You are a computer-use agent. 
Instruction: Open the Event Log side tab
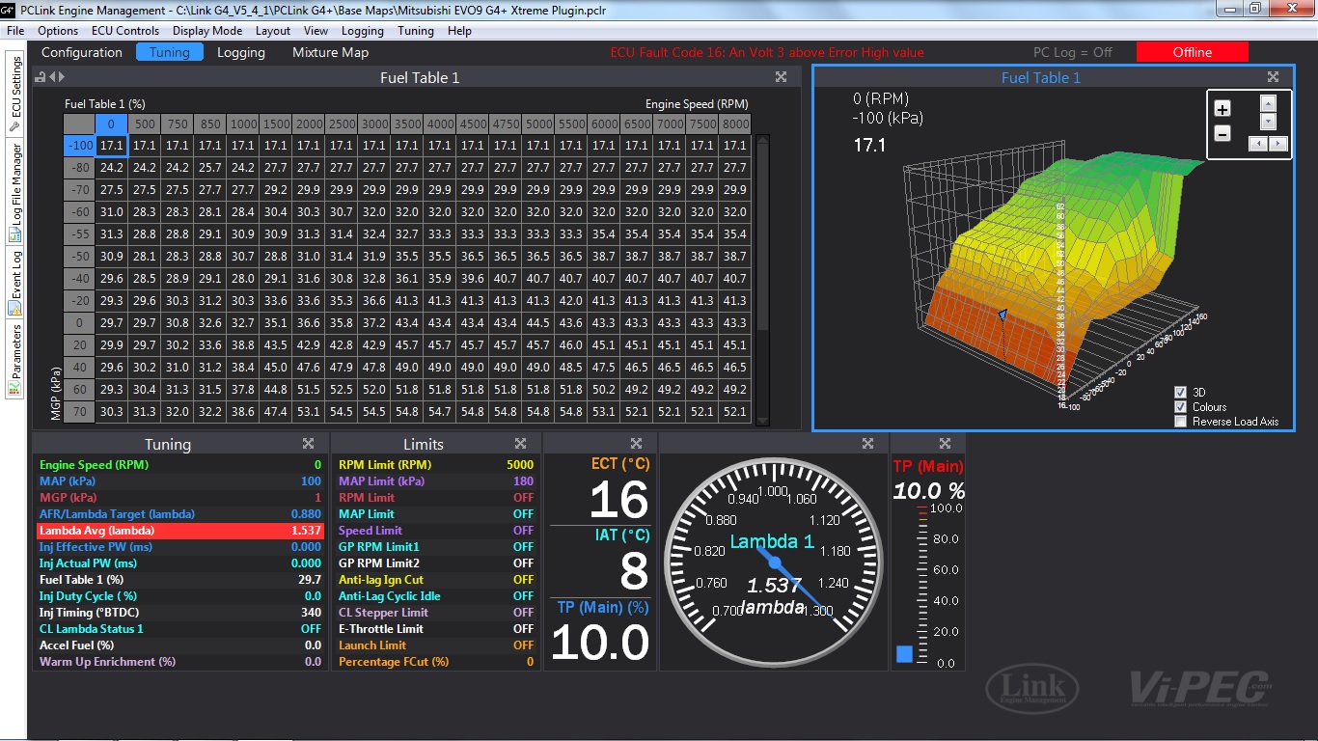[x=14, y=283]
